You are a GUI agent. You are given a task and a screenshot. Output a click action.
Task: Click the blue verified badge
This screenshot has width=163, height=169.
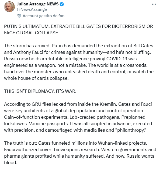coord(61,4)
